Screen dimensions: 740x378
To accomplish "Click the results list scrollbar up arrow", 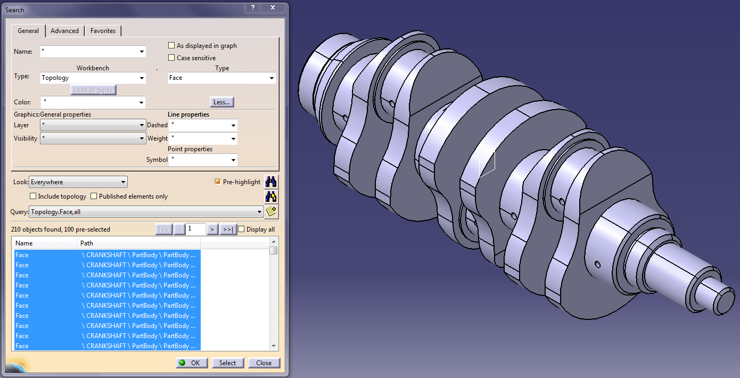I will click(274, 242).
